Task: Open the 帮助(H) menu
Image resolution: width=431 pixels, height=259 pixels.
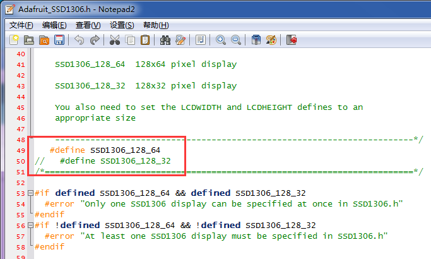Action: tap(156, 25)
